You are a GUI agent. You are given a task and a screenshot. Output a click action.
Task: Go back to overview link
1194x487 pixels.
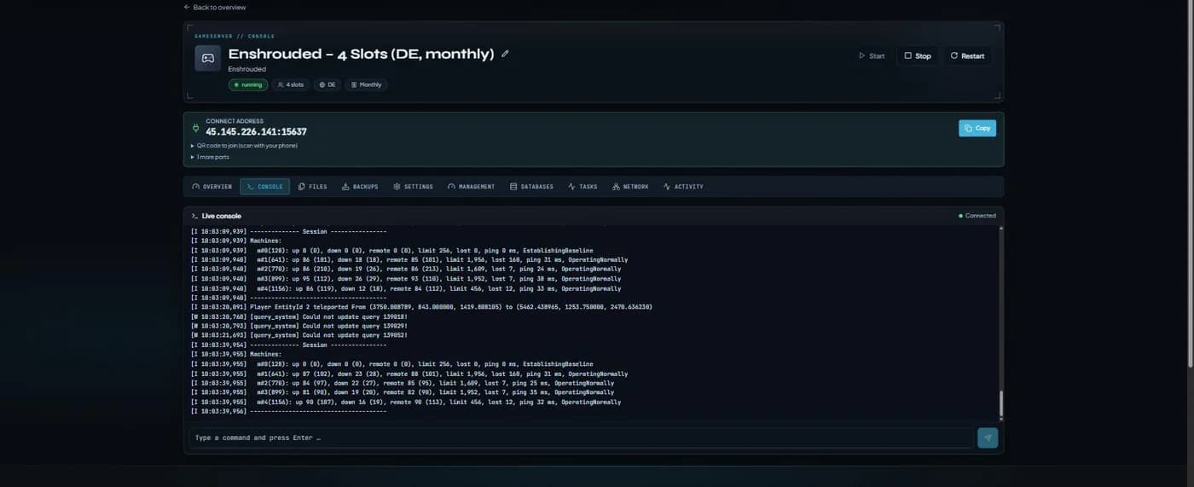tap(215, 7)
